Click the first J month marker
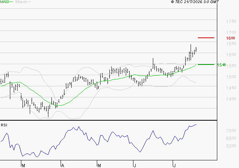239x168 pixels. tap(135, 166)
